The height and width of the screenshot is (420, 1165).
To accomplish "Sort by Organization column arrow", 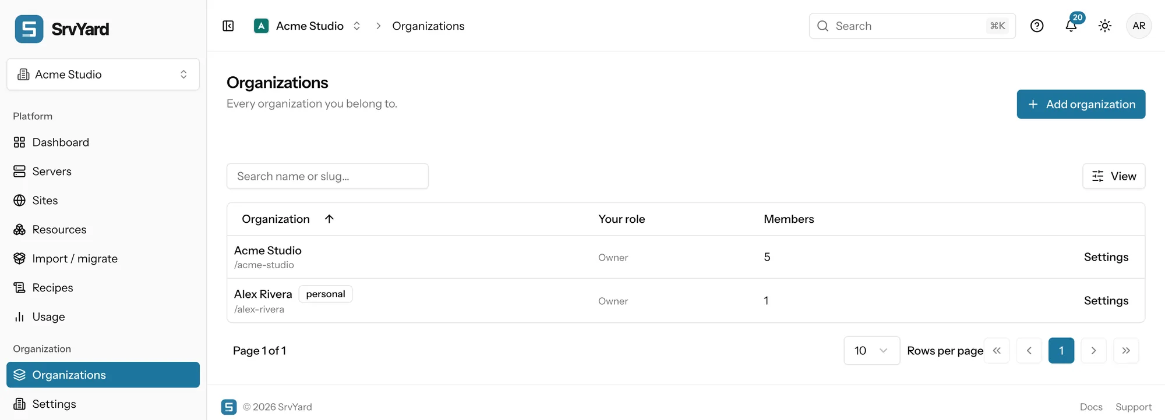I will (x=329, y=219).
